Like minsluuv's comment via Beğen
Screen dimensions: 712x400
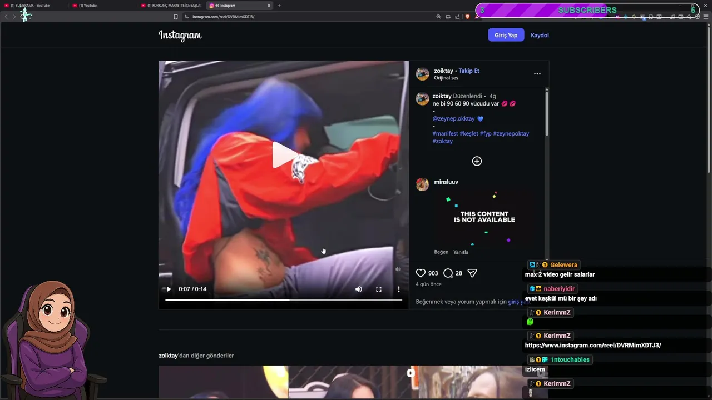(441, 252)
